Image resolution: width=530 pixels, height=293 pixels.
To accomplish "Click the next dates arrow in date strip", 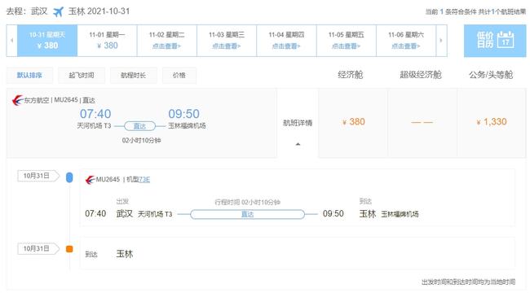I will click(441, 41).
